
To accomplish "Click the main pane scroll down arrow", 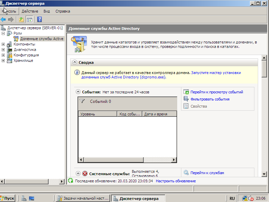I will click(264, 174).
